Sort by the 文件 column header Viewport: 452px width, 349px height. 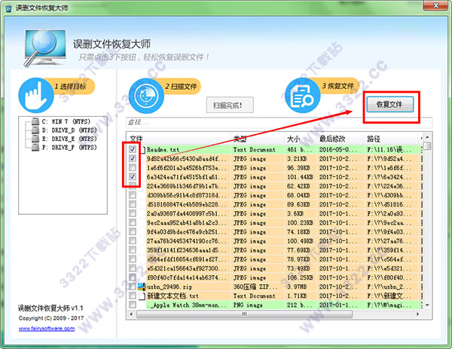[179, 139]
